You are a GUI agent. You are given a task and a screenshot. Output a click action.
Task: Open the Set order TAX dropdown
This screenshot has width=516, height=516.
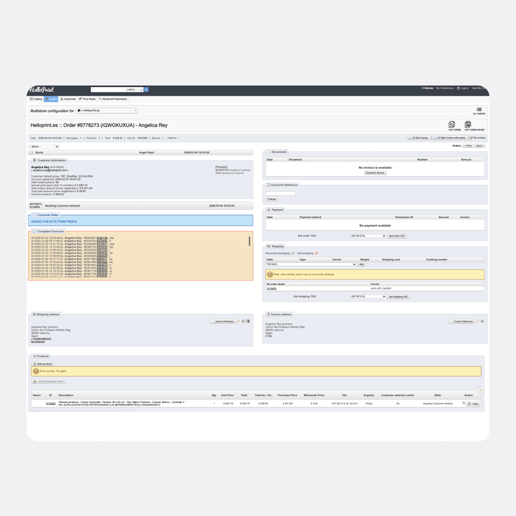click(x=368, y=235)
